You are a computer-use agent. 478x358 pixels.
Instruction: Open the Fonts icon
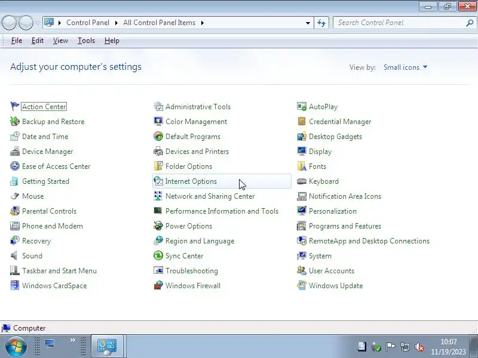pos(302,166)
